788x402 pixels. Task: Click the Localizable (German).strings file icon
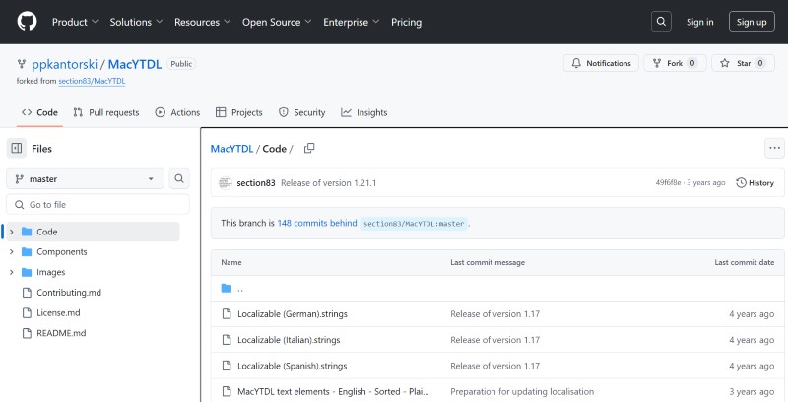coord(227,314)
